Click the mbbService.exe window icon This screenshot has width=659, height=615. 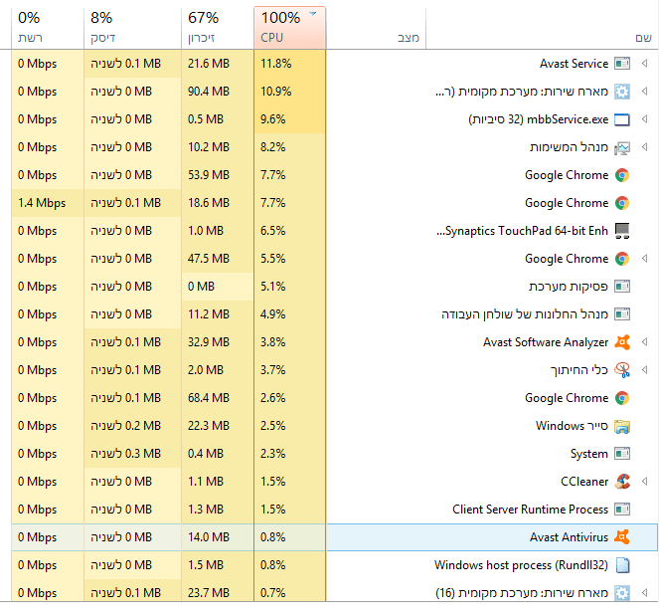pyautogui.click(x=622, y=119)
